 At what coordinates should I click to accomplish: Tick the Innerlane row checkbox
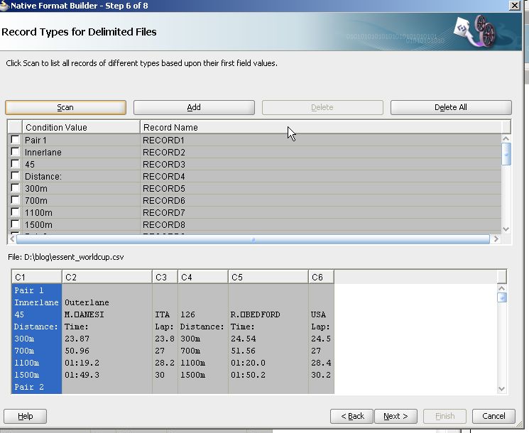tap(15, 152)
